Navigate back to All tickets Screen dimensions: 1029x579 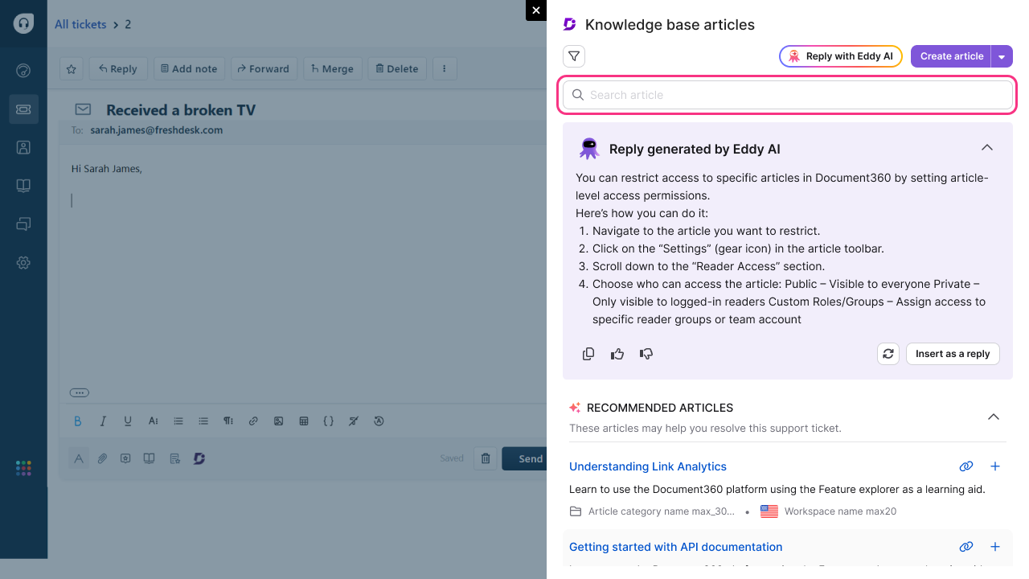point(80,24)
